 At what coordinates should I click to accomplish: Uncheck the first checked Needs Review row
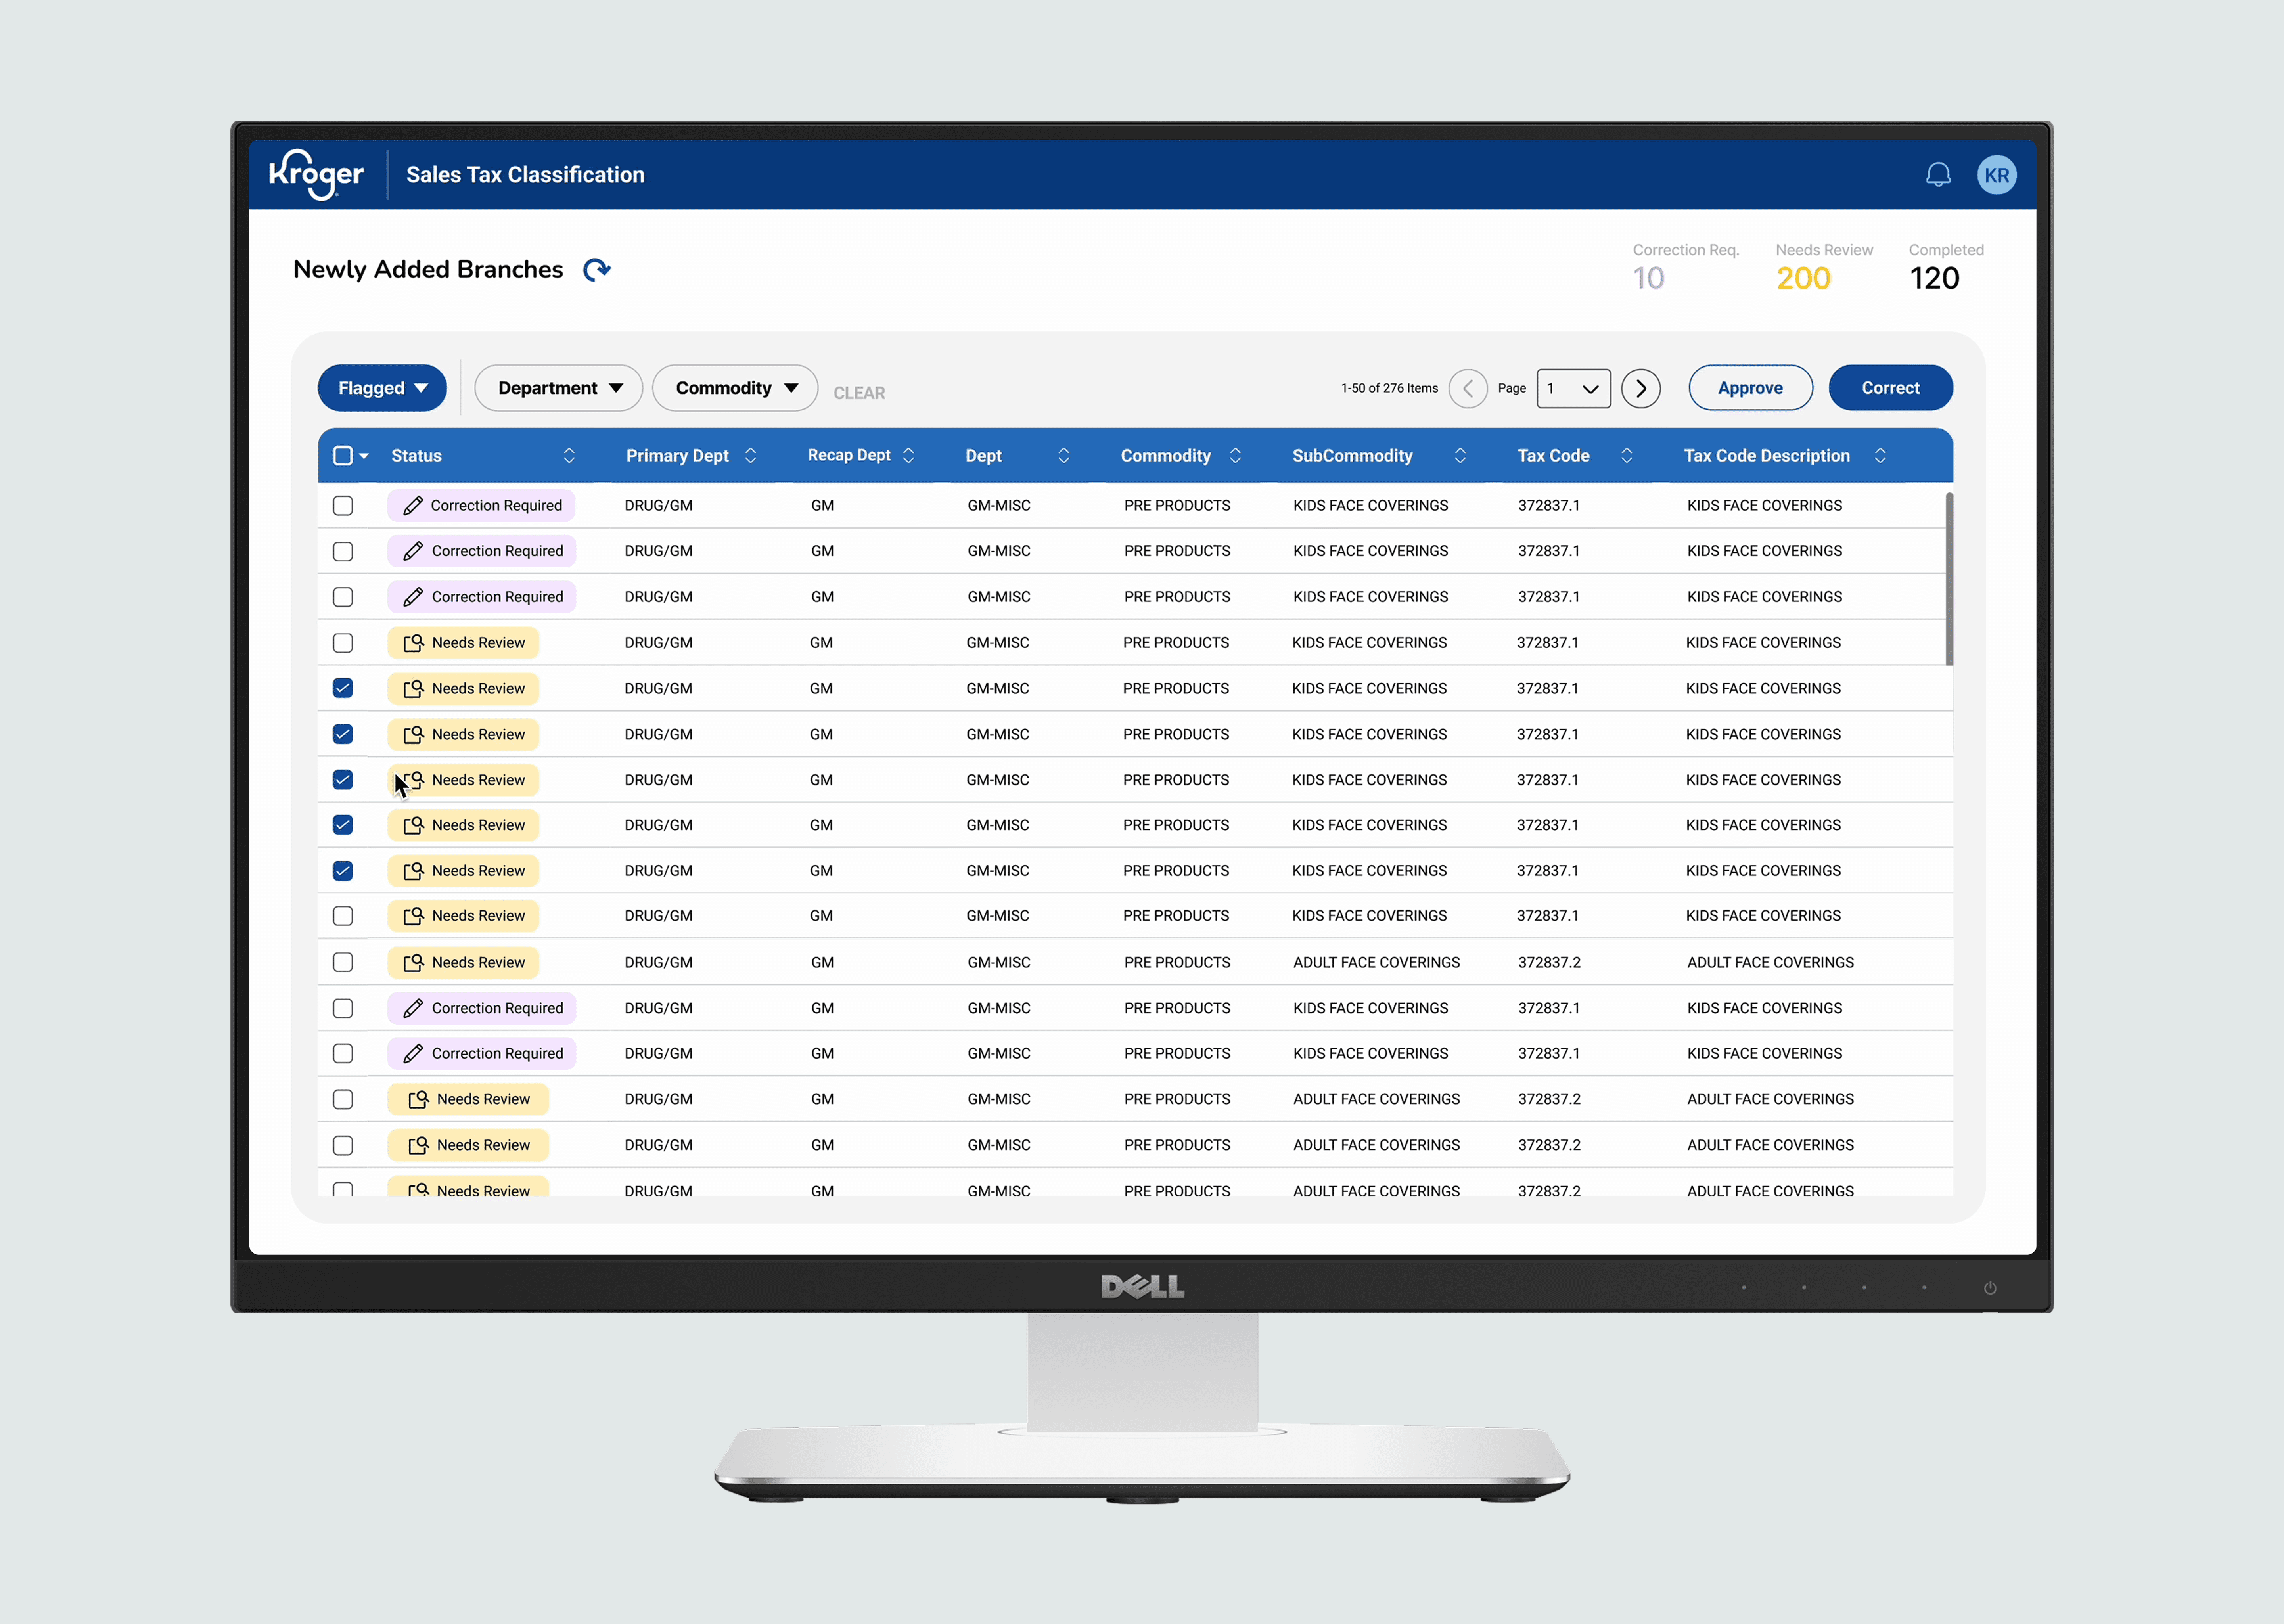(343, 688)
